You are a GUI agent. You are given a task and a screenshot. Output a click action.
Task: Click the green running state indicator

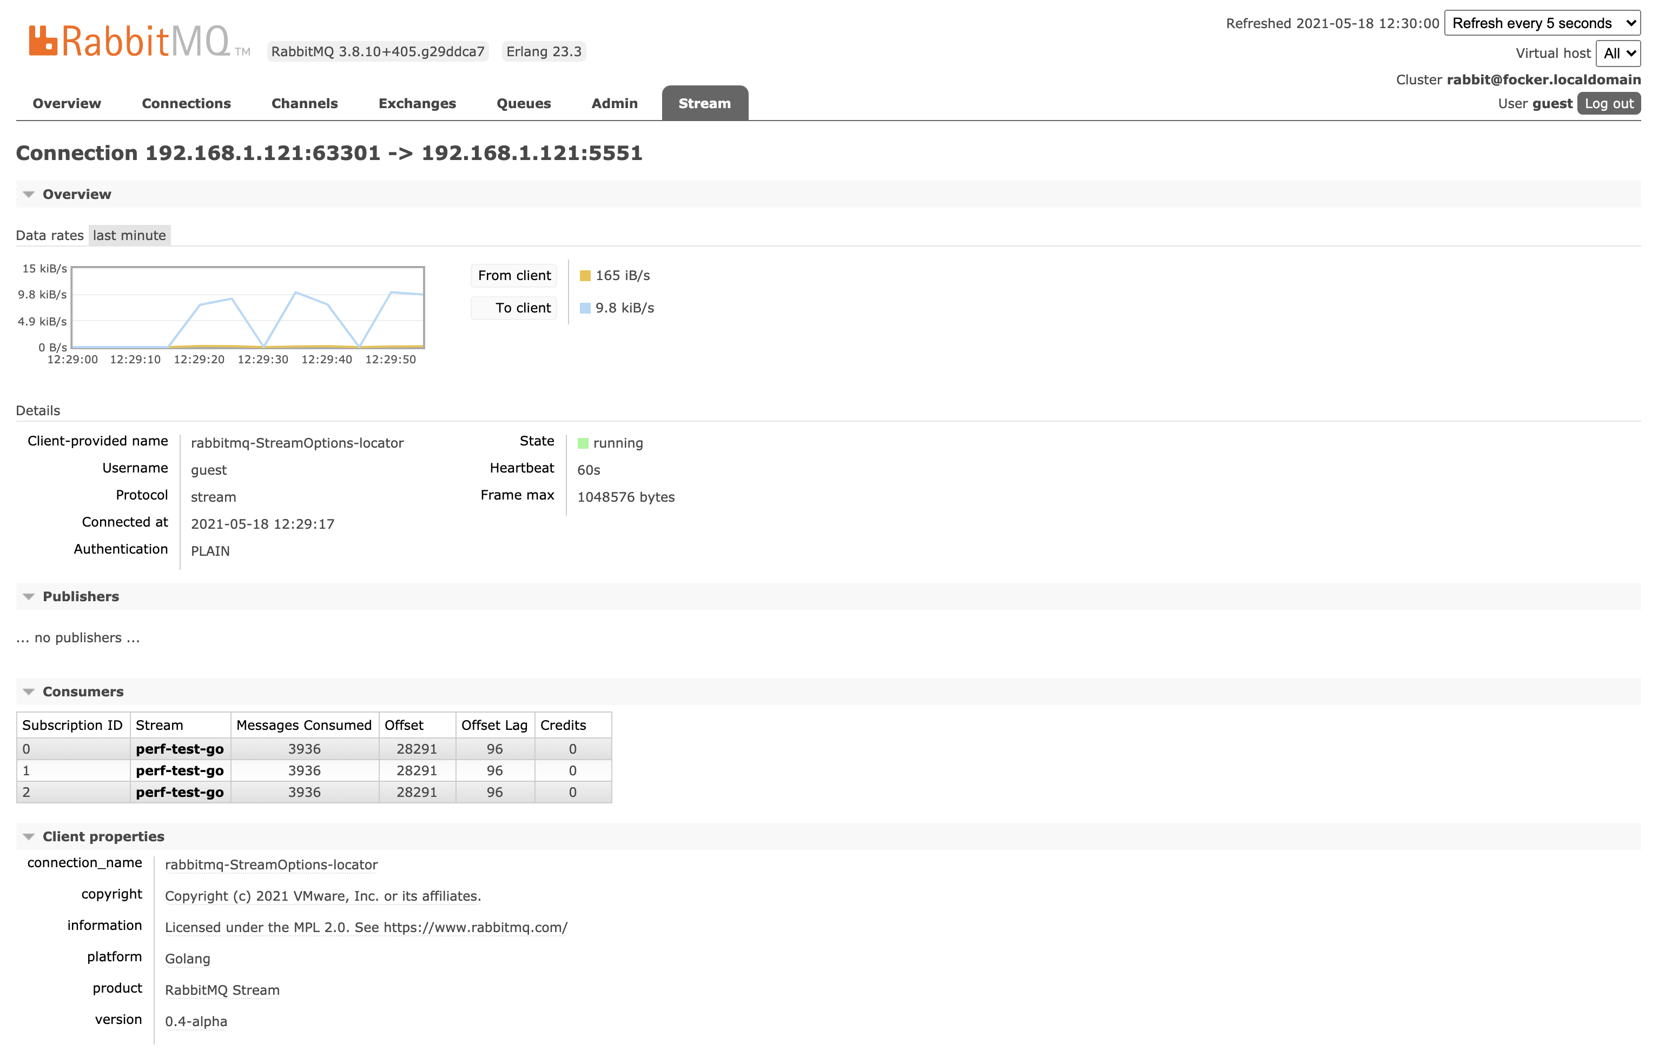tap(583, 443)
